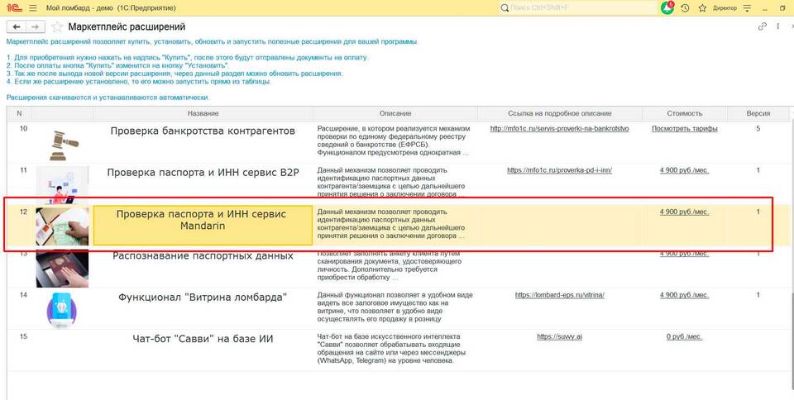Open the main hamburger menu
This screenshot has height=400, width=794.
[31, 7]
